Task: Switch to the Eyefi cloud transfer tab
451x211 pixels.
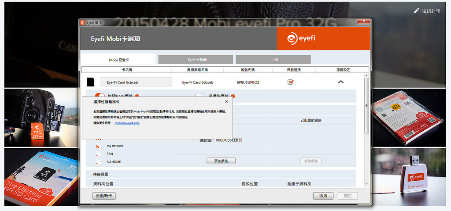Action: pyautogui.click(x=196, y=59)
